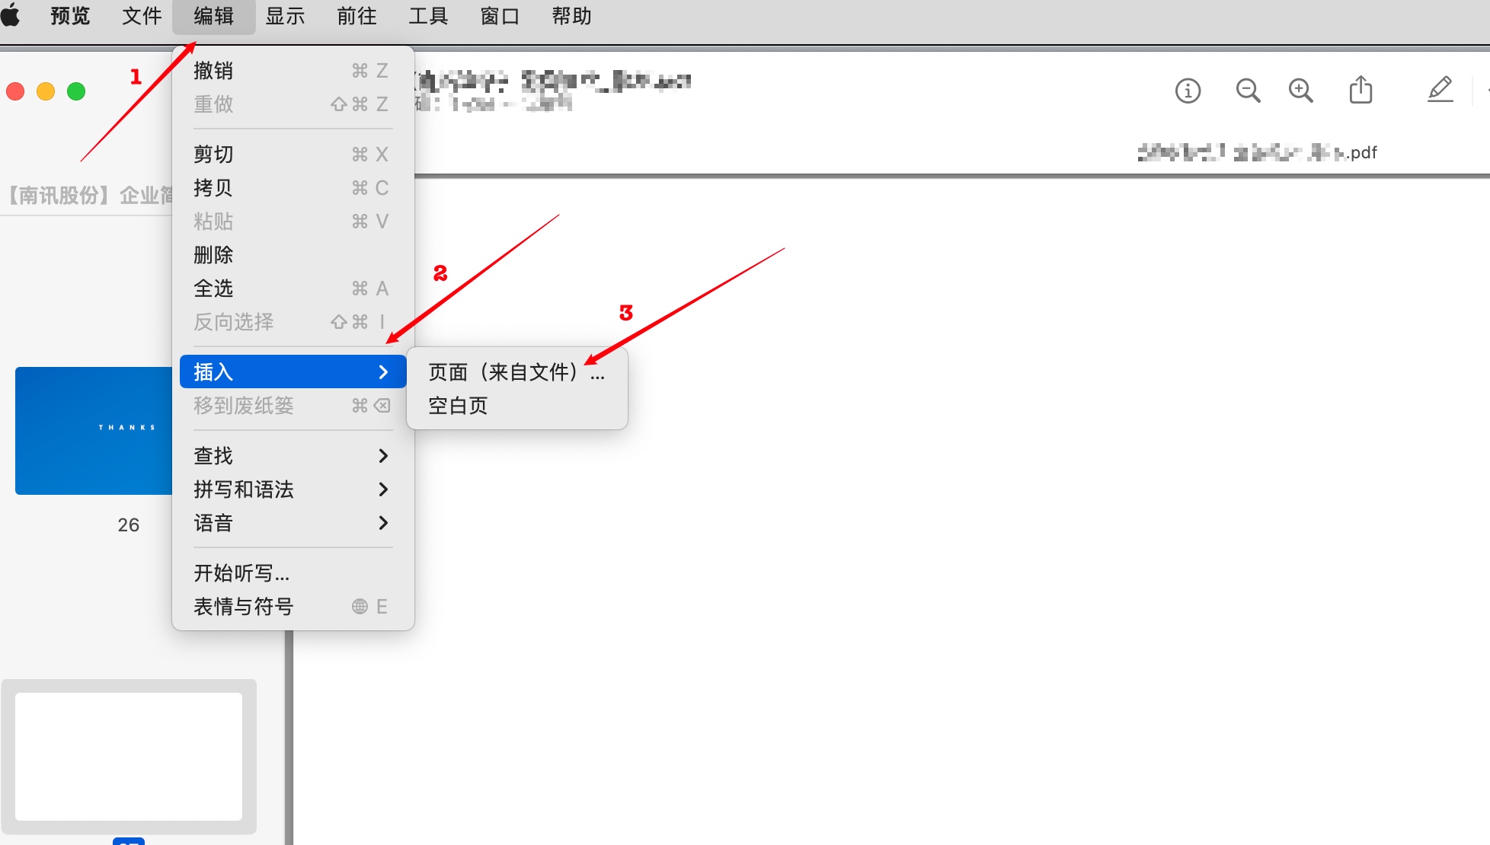The image size is (1490, 845).
Task: Choose 开始听写… menu entry
Action: pyautogui.click(x=293, y=573)
